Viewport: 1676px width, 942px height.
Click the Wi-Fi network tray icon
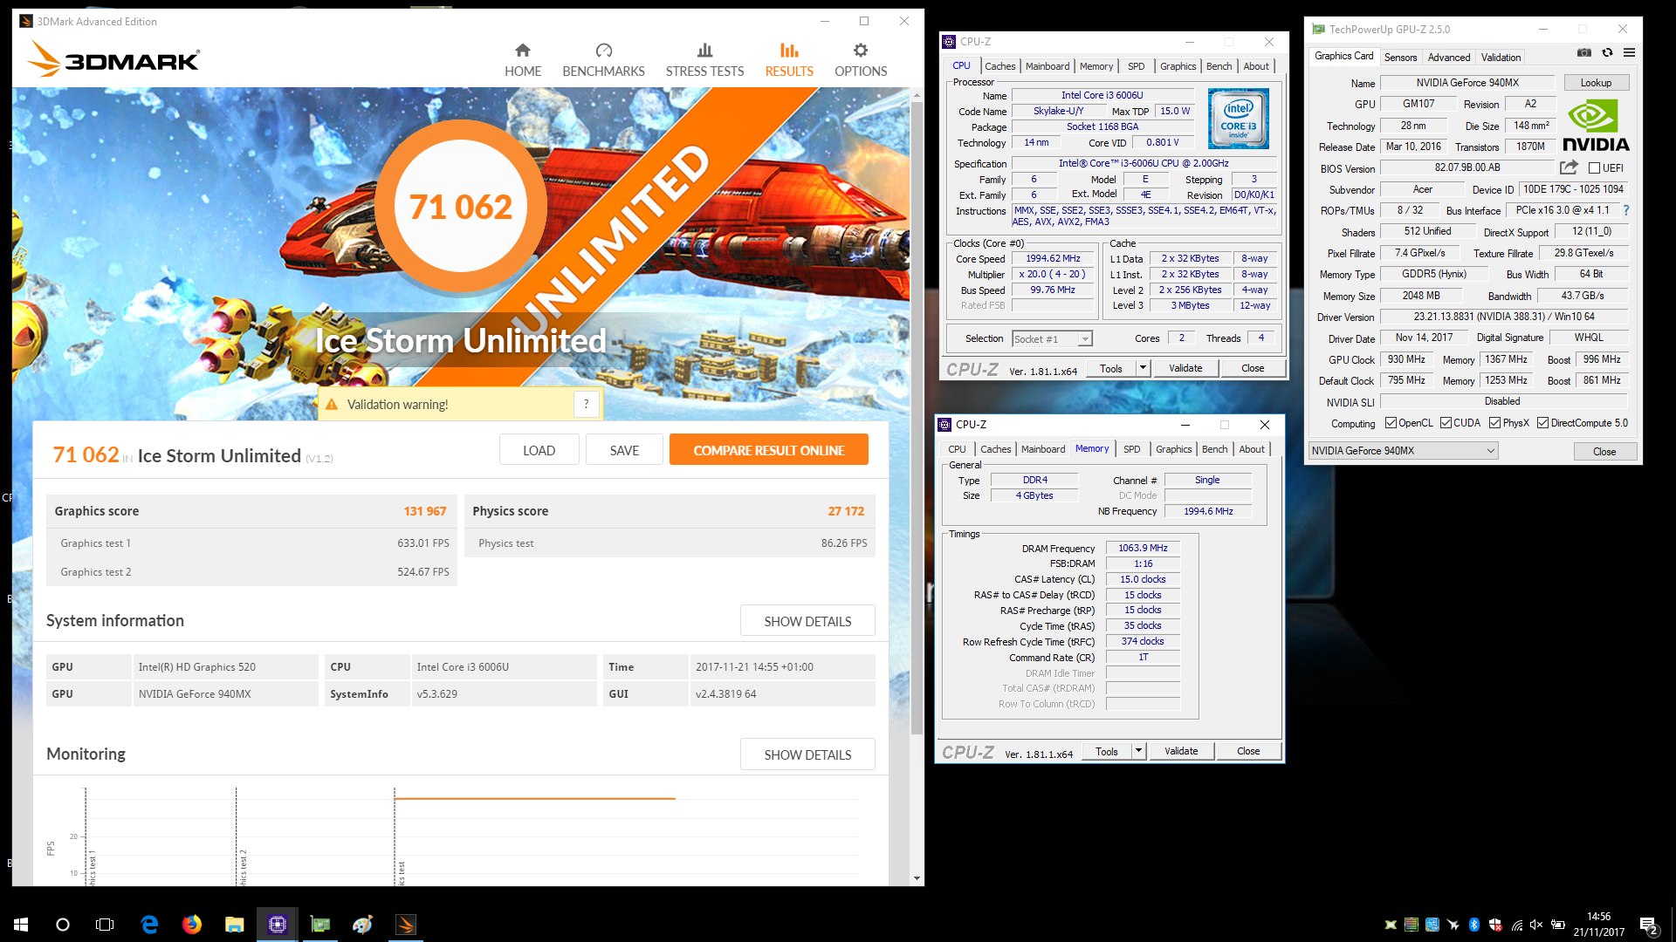pos(1516,925)
